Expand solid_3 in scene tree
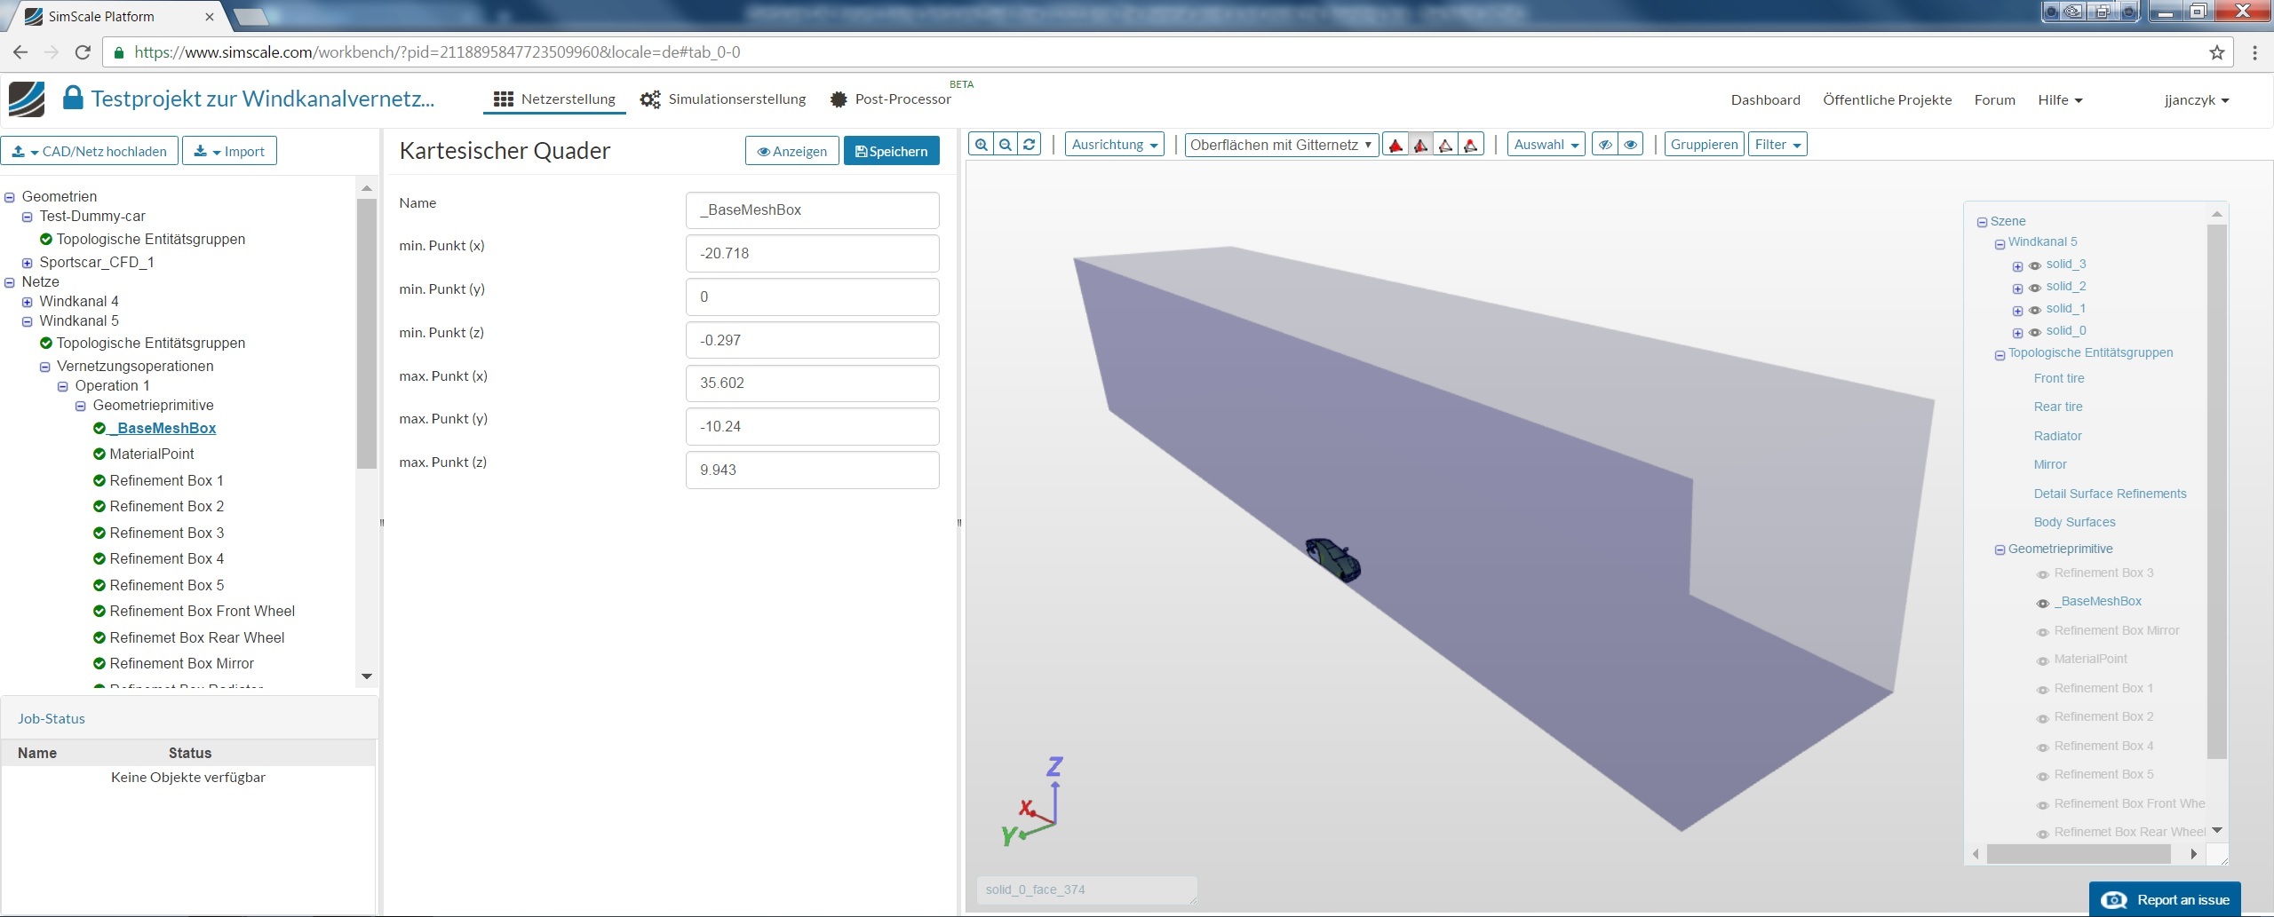 (2017, 266)
